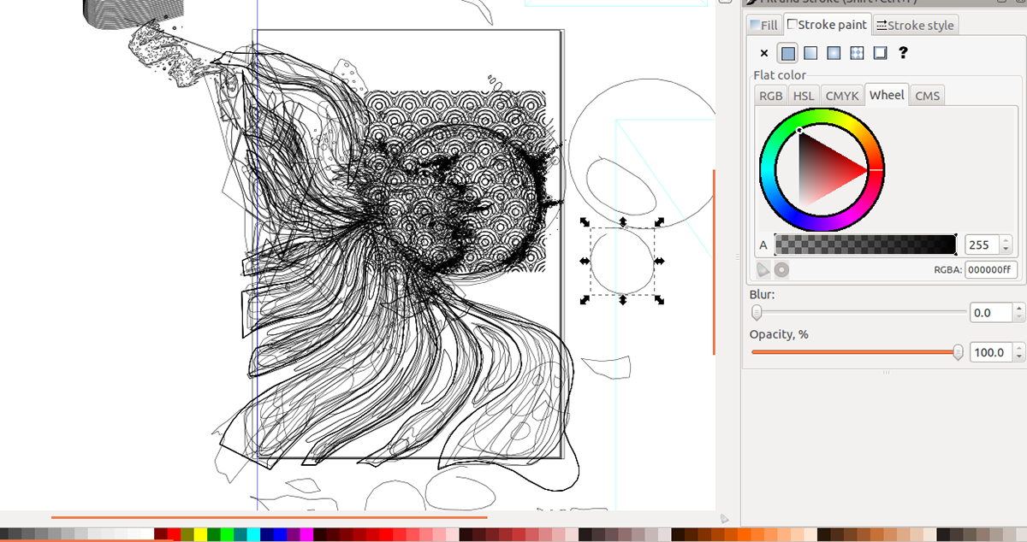This screenshot has height=542, width=1027.
Task: Set stroke to No paint (X icon)
Action: point(764,53)
